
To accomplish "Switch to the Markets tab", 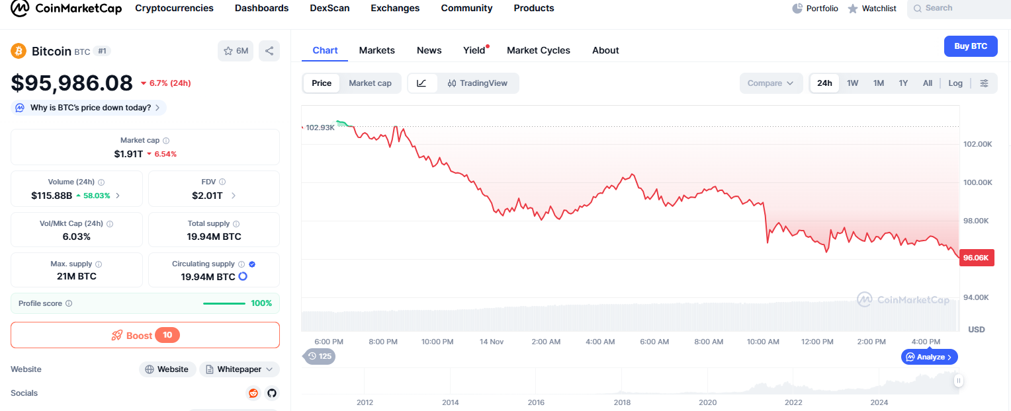I will pyautogui.click(x=376, y=50).
